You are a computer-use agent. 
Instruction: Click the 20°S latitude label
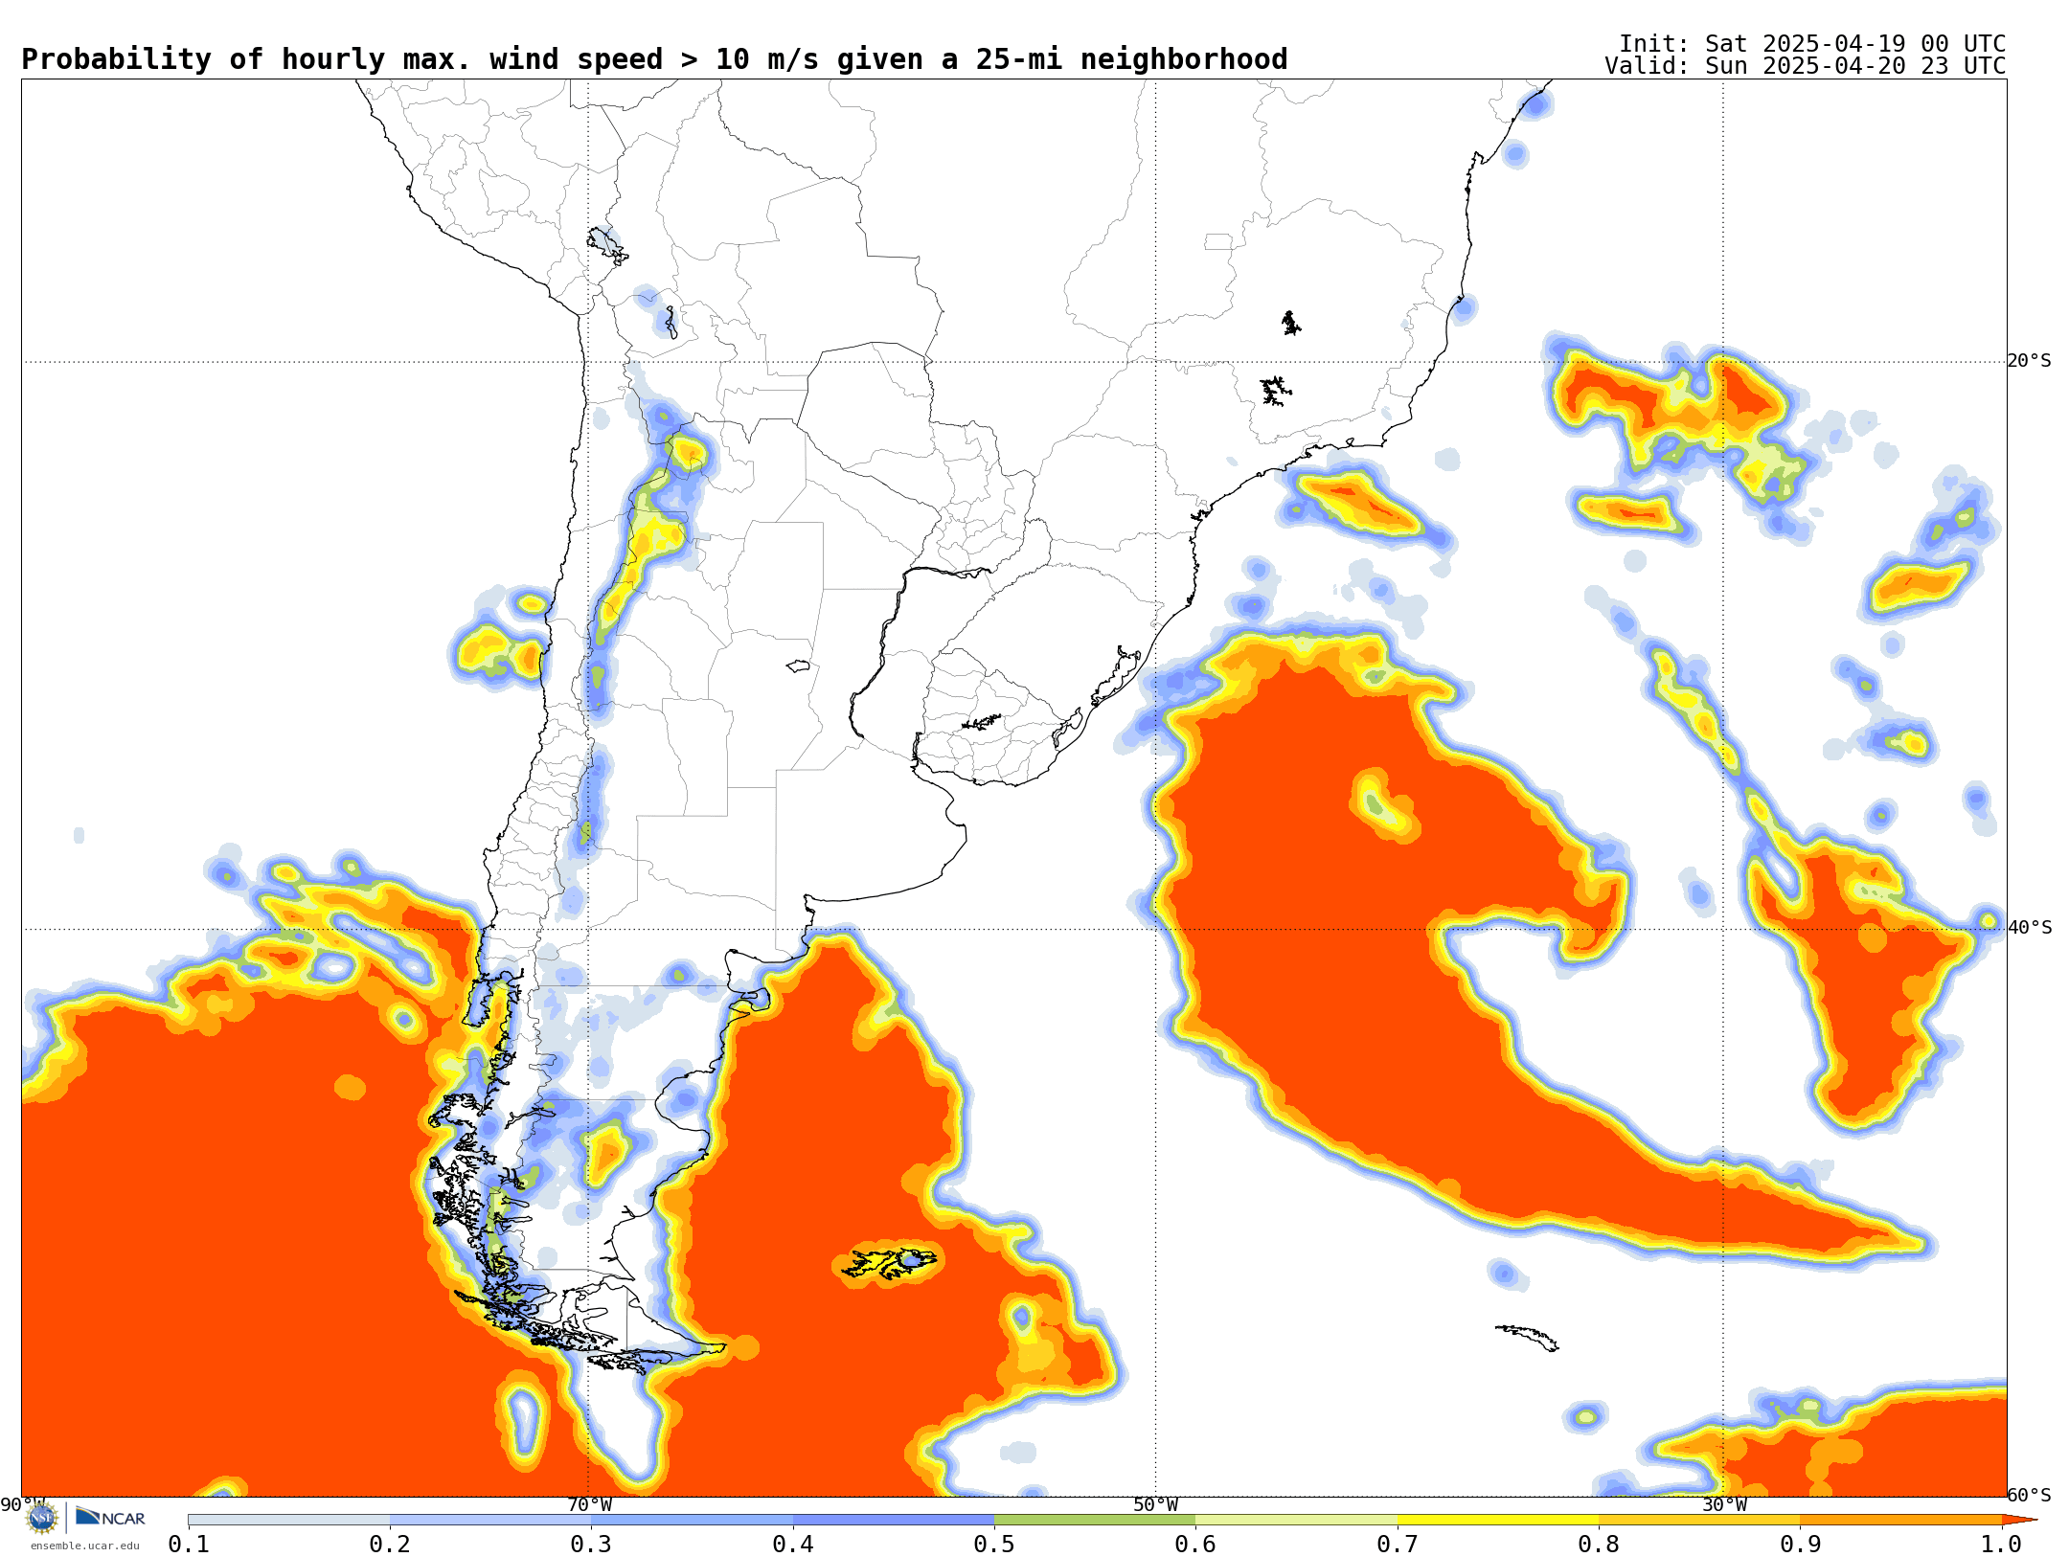click(2030, 361)
